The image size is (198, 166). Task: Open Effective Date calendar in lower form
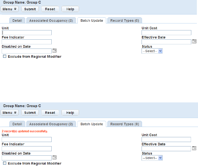pyautogui.click(x=194, y=148)
